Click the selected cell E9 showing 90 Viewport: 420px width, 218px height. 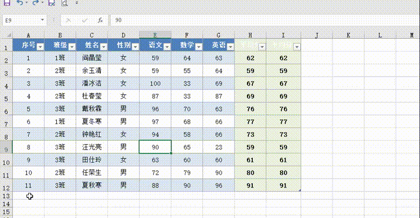pos(155,147)
